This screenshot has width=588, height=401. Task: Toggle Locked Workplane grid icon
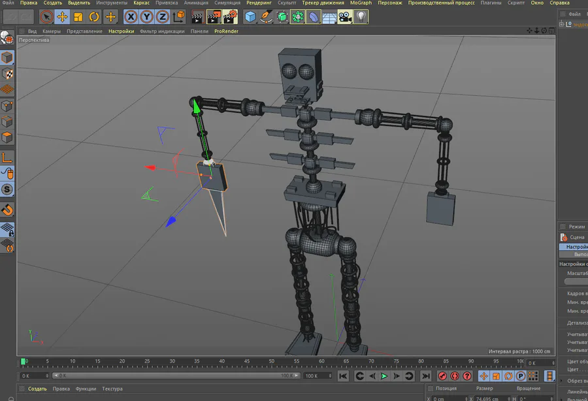(x=7, y=229)
